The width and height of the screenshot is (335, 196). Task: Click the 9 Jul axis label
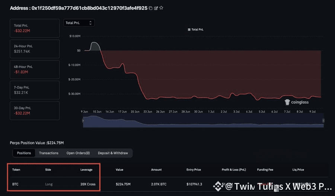pos(312,112)
